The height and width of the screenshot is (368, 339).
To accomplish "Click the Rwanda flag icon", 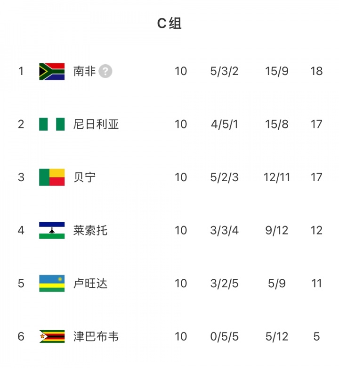I will pos(52,284).
